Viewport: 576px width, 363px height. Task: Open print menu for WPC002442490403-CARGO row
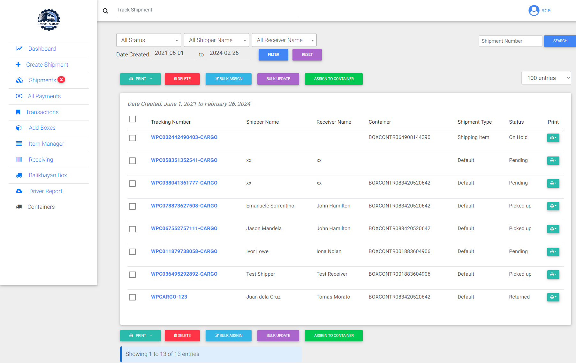tap(553, 138)
